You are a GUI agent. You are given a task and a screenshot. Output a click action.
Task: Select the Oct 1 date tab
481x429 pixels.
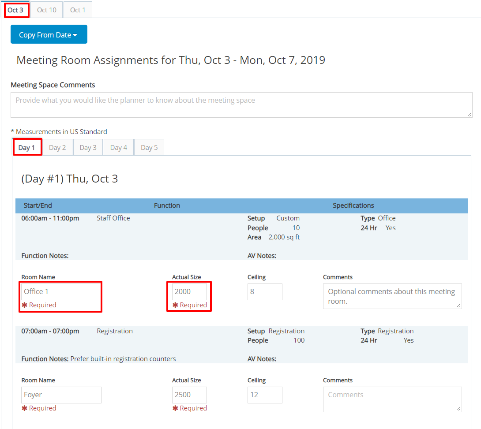tap(78, 10)
